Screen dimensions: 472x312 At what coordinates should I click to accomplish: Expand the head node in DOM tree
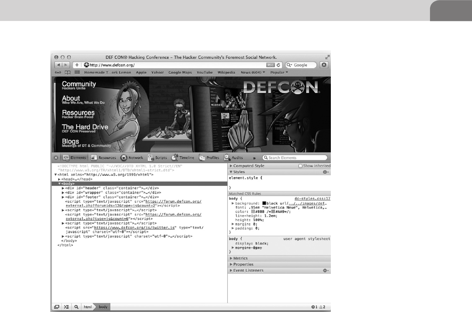tap(59, 179)
